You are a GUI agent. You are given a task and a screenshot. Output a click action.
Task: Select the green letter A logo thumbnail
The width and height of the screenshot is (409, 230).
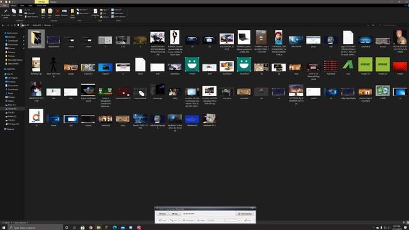point(348,65)
